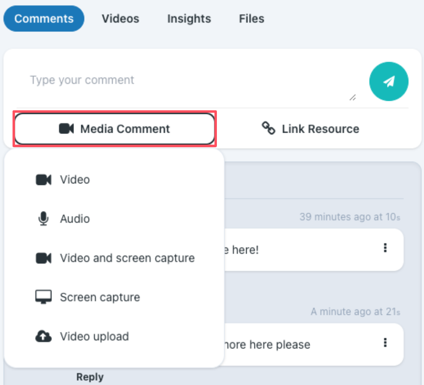Send comment with paper plane button
This screenshot has width=424, height=385.
coord(389,81)
